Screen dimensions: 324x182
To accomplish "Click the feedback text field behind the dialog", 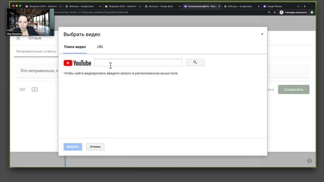I will pos(163,71).
